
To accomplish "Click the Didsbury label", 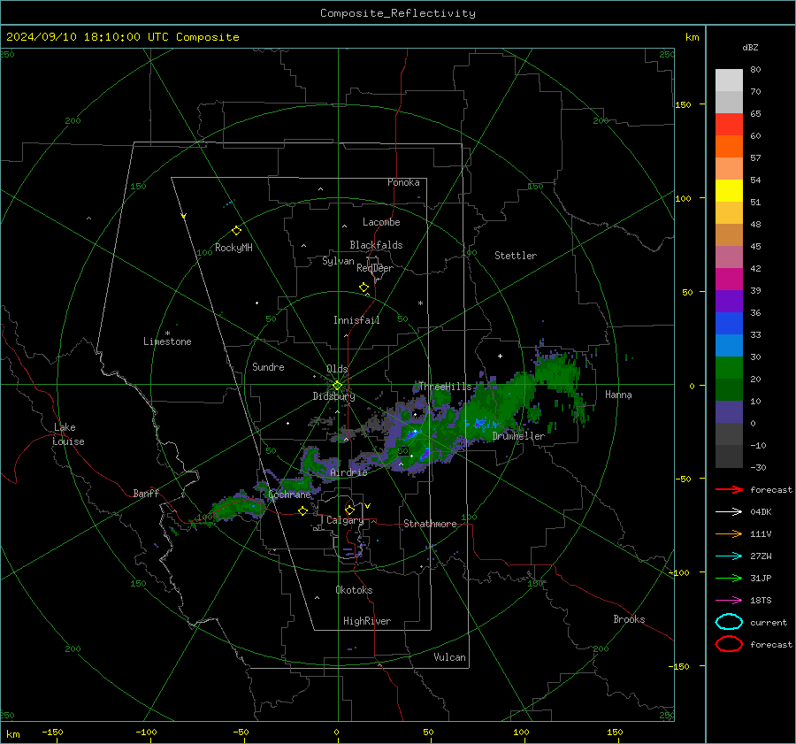I will click(333, 396).
